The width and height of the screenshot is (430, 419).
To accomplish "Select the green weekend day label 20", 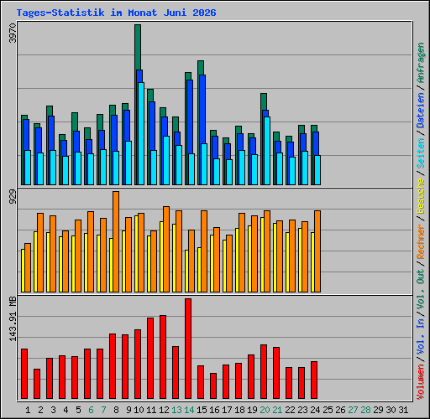I will tap(265, 410).
